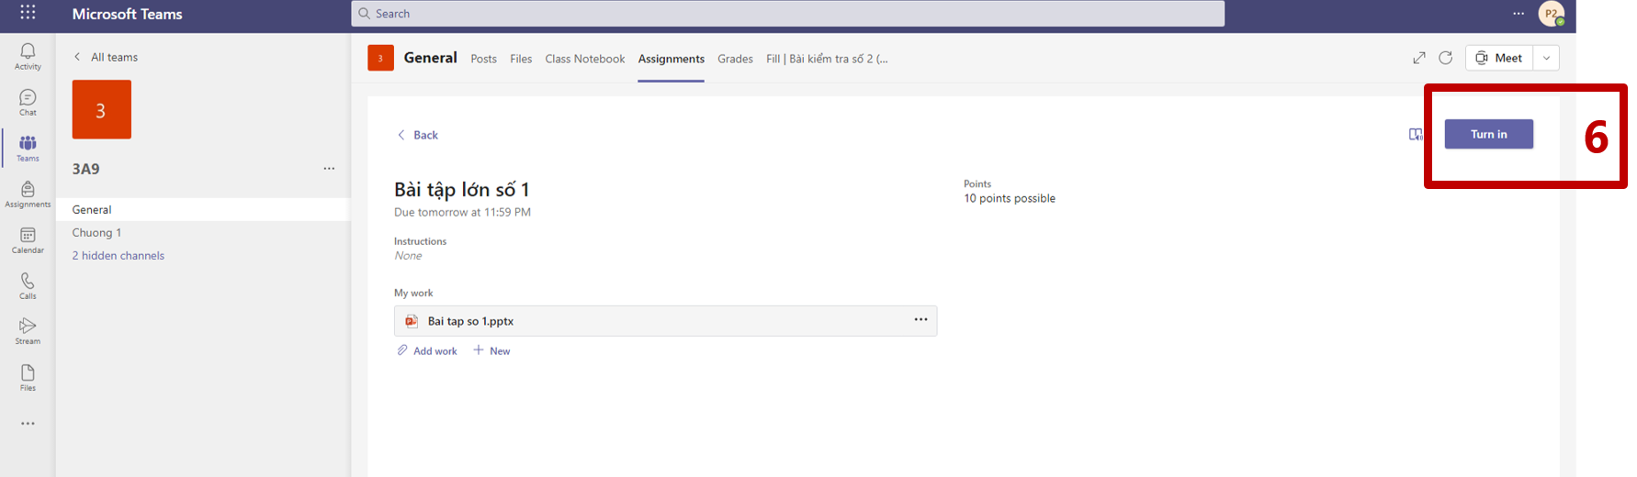Open the Stream app icon
This screenshot has width=1637, height=477.
[x=28, y=331]
